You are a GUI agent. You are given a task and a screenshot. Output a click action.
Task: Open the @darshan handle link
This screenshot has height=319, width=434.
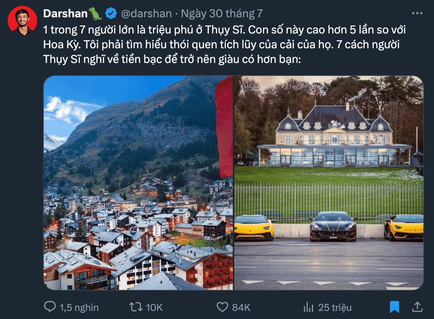(x=146, y=14)
